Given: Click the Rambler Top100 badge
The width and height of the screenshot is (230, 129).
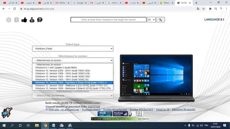Looking at the screenshot, I should tap(120, 114).
